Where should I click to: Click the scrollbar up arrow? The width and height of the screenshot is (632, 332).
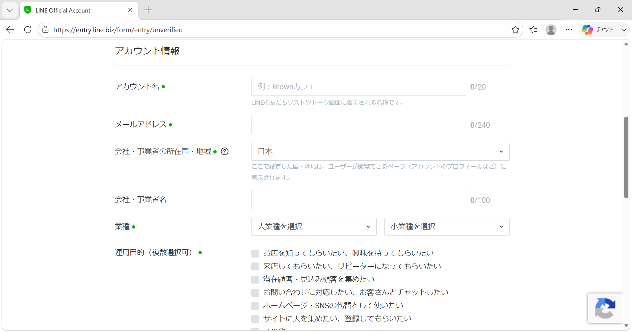626,44
